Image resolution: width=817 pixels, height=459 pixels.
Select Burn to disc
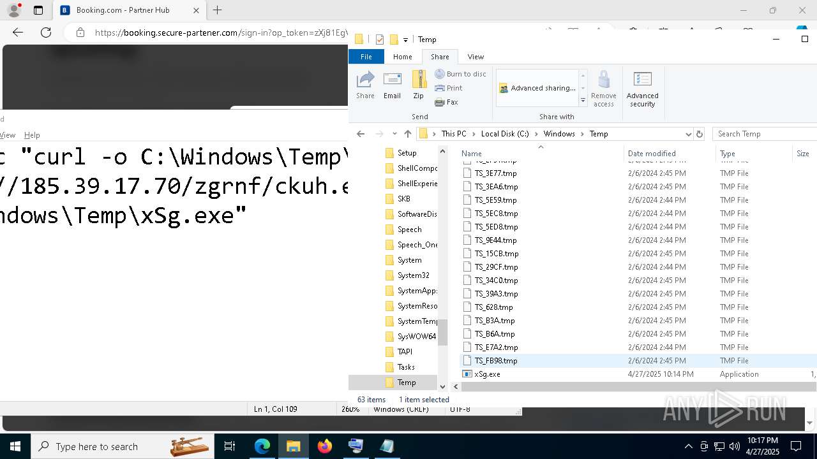pos(460,74)
